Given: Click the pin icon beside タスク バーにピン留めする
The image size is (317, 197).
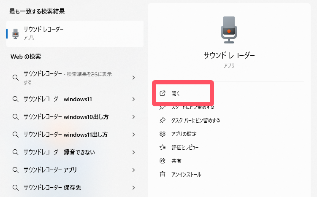Looking at the screenshot, I should click(163, 120).
